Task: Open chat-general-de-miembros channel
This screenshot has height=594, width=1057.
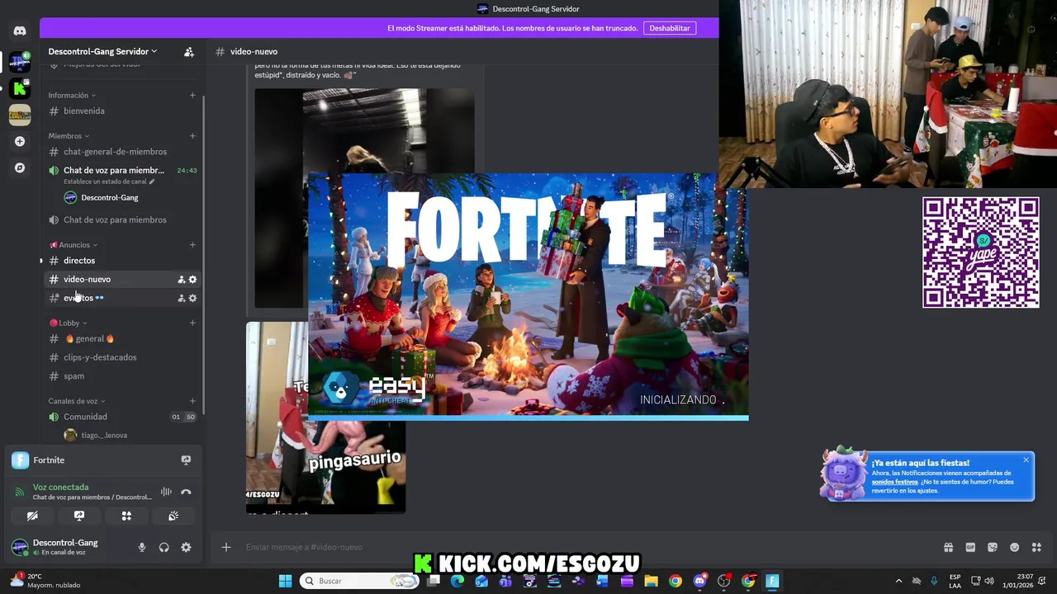Action: [x=121, y=152]
